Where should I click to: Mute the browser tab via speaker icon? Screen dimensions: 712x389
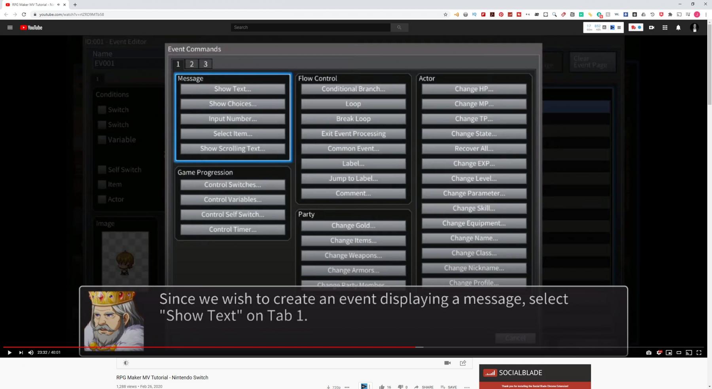click(59, 5)
